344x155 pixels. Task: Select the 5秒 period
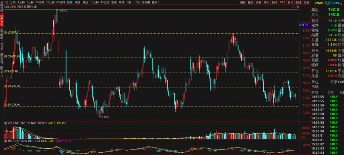click(129, 2)
